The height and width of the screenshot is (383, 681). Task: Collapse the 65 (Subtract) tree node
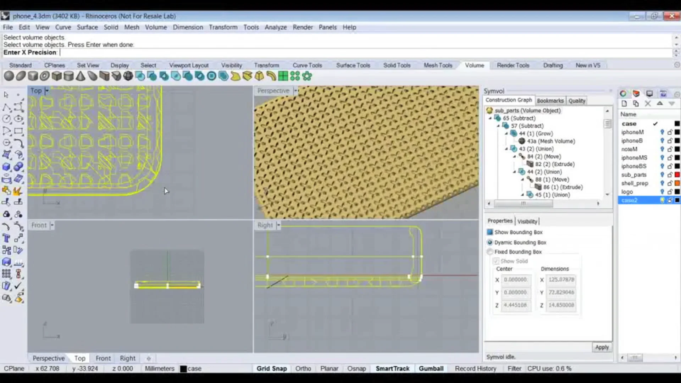tap(491, 118)
